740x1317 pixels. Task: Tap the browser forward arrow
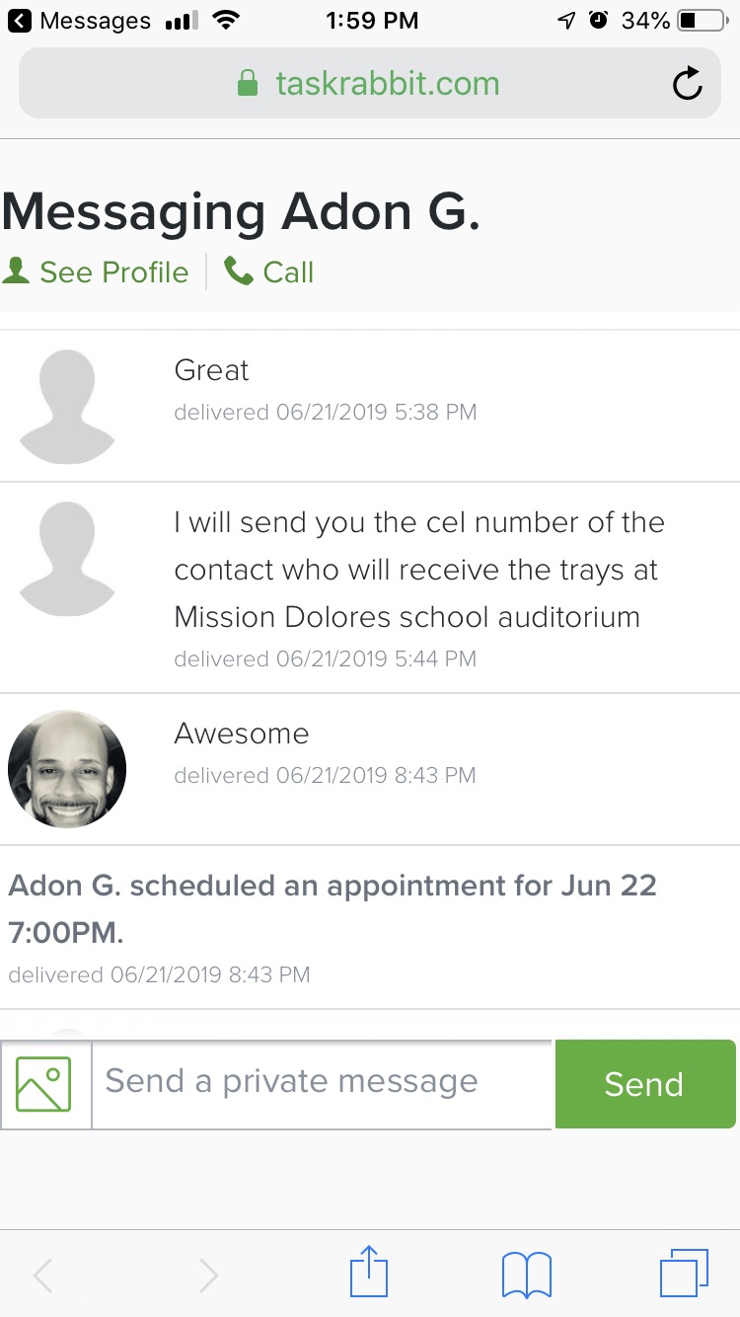click(x=208, y=1275)
